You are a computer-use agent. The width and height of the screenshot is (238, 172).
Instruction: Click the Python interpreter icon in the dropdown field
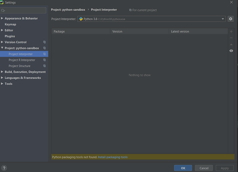81,19
